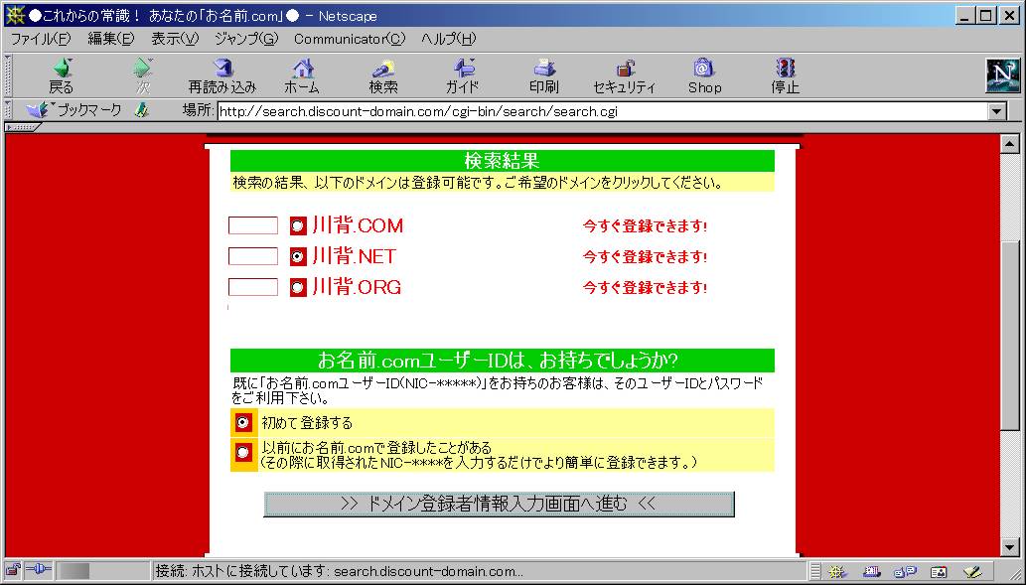Click the Reload (再読み込み) icon

[222, 75]
